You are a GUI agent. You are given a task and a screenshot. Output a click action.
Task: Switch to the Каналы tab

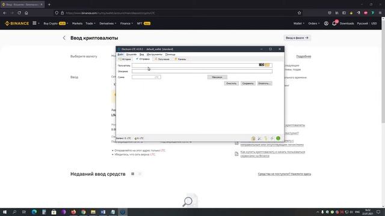click(x=180, y=59)
